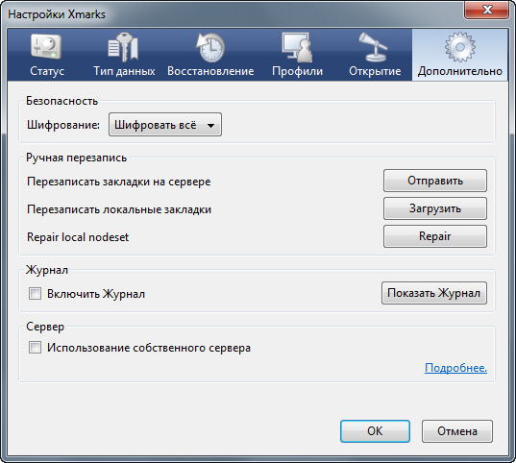
Task: Select the Открытие telescope icon
Action: pos(374,47)
